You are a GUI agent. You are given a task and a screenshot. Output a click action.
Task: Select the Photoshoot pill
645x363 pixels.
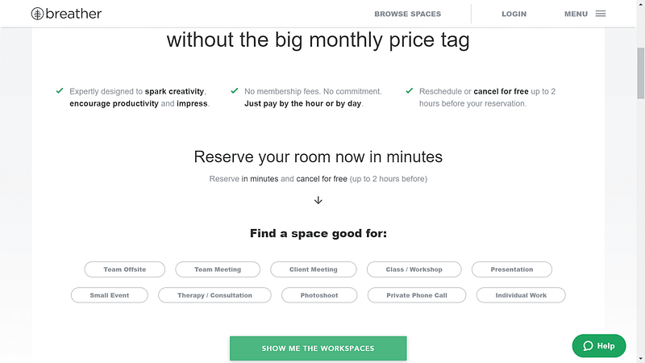tap(319, 295)
